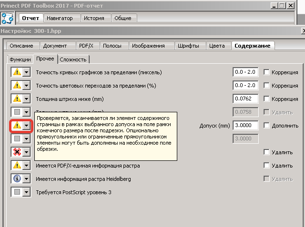Toggle disabled Удалить checkbox in 0.0758 row

[266, 112]
